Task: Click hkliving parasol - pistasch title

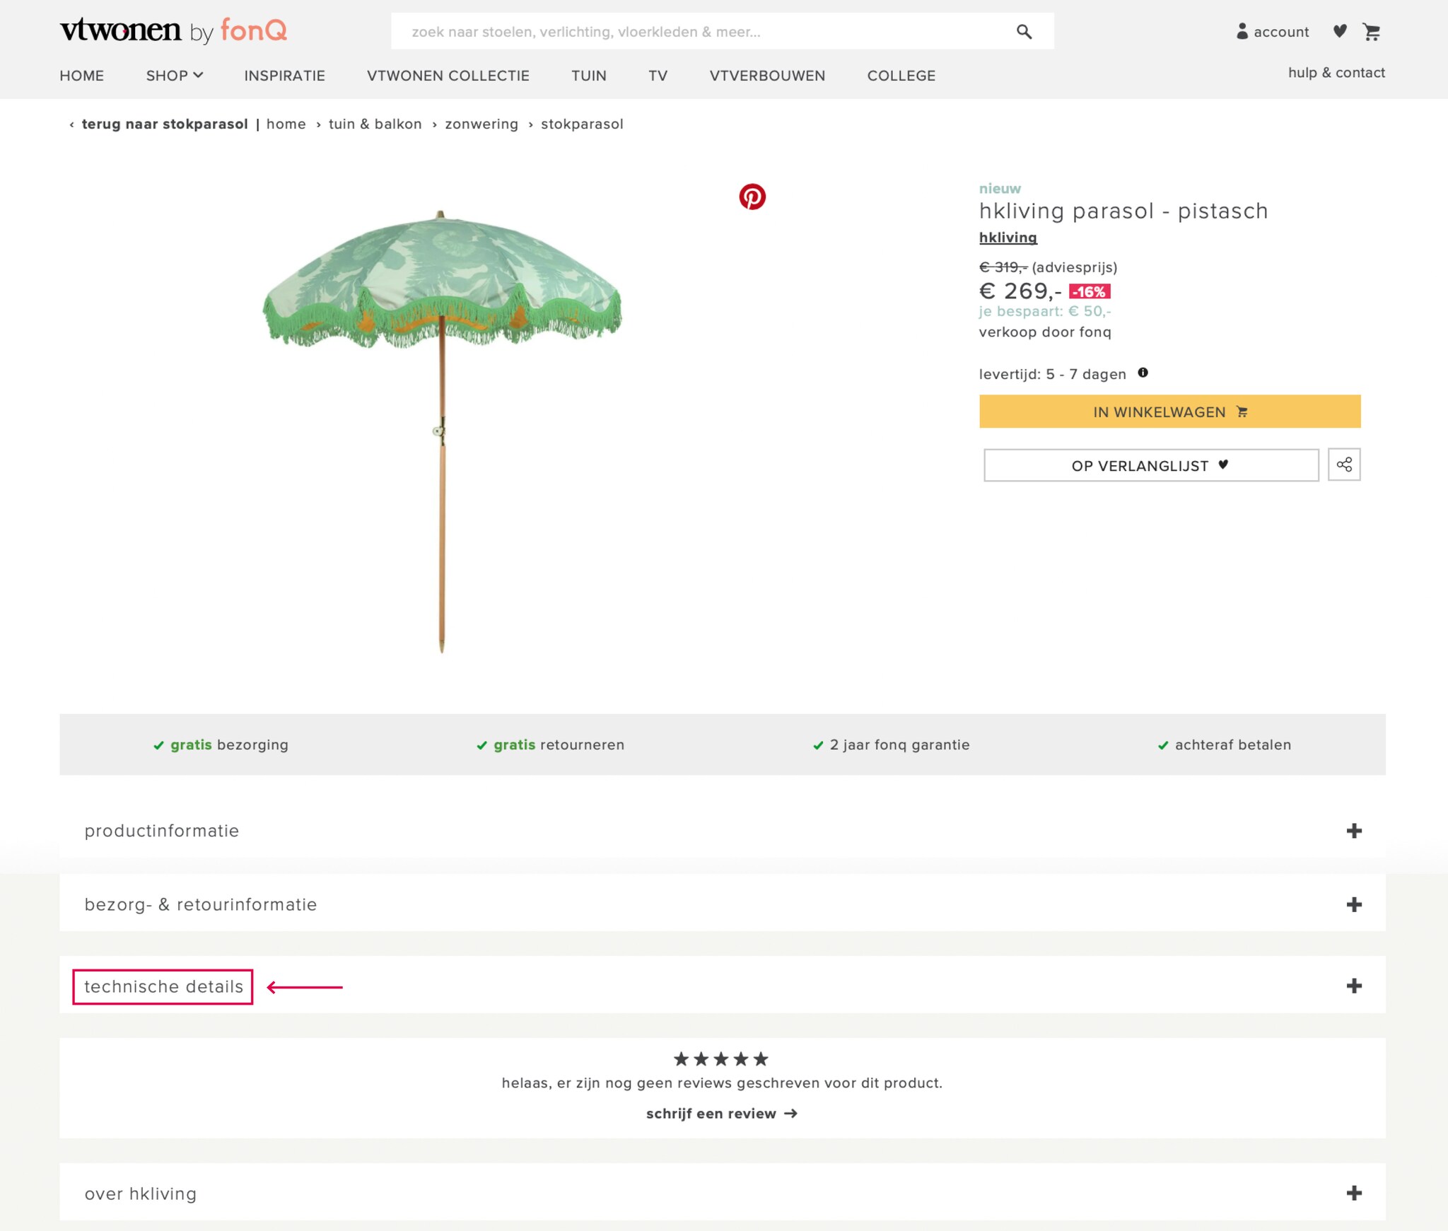Action: tap(1123, 211)
